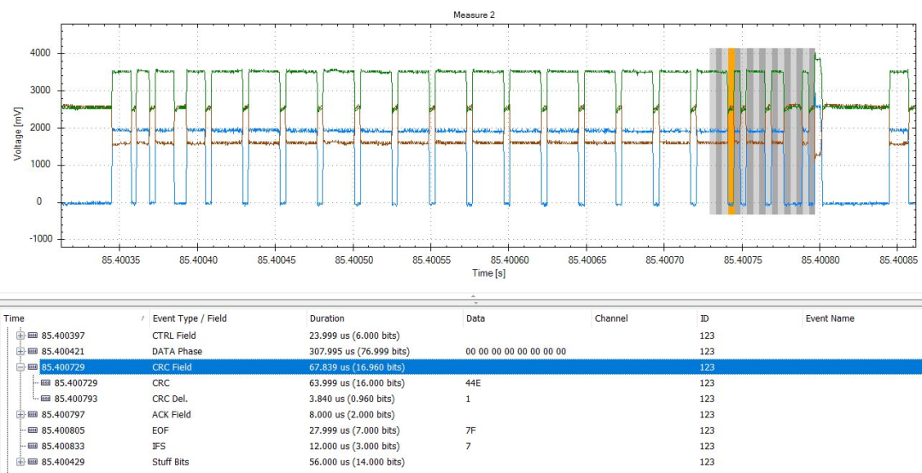Collapse the CRC Field row

click(x=21, y=367)
